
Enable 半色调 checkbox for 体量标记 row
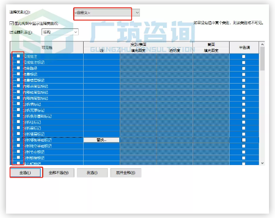pos(244,74)
